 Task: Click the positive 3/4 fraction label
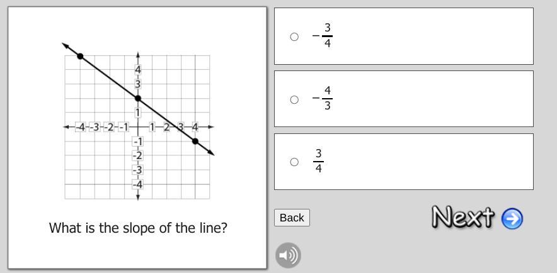[x=319, y=162]
